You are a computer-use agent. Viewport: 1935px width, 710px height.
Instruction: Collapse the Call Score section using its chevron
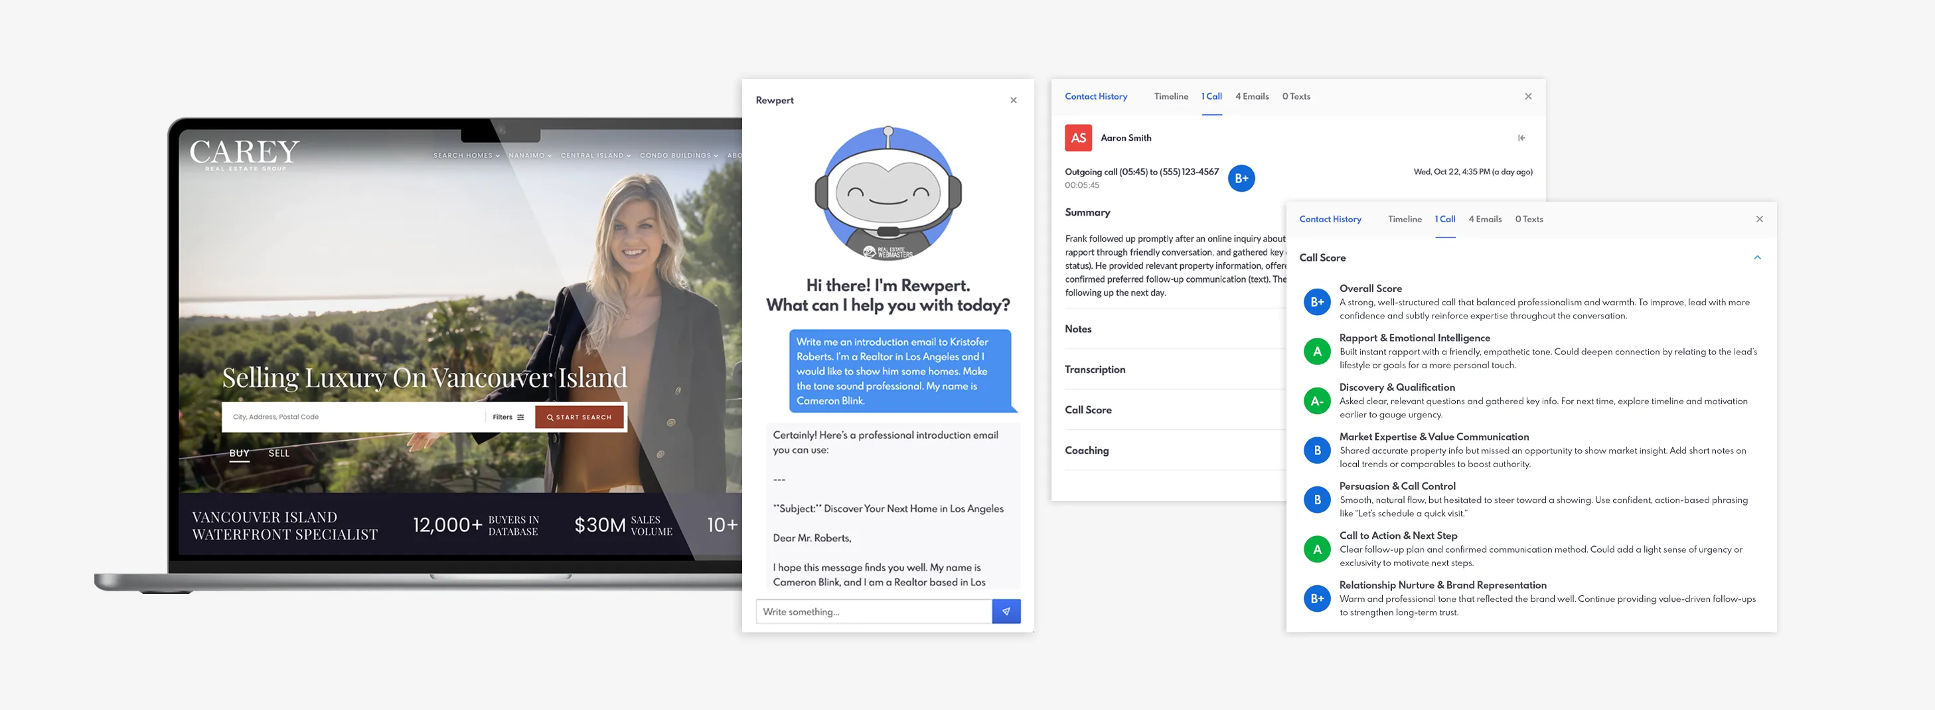(x=1758, y=257)
